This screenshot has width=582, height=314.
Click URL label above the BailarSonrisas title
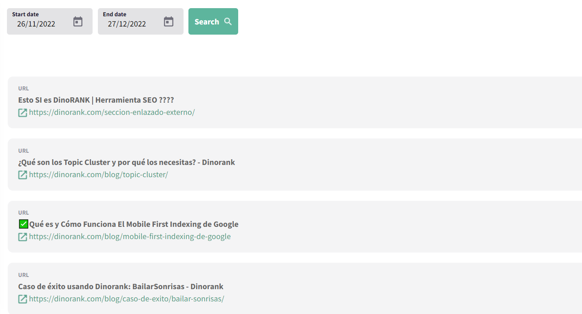click(x=24, y=275)
